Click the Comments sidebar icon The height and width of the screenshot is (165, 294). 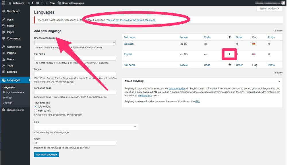pos(4,38)
